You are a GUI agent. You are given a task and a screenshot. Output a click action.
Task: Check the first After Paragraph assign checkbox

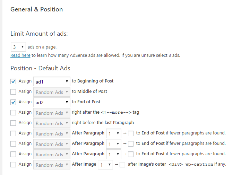[13, 133]
